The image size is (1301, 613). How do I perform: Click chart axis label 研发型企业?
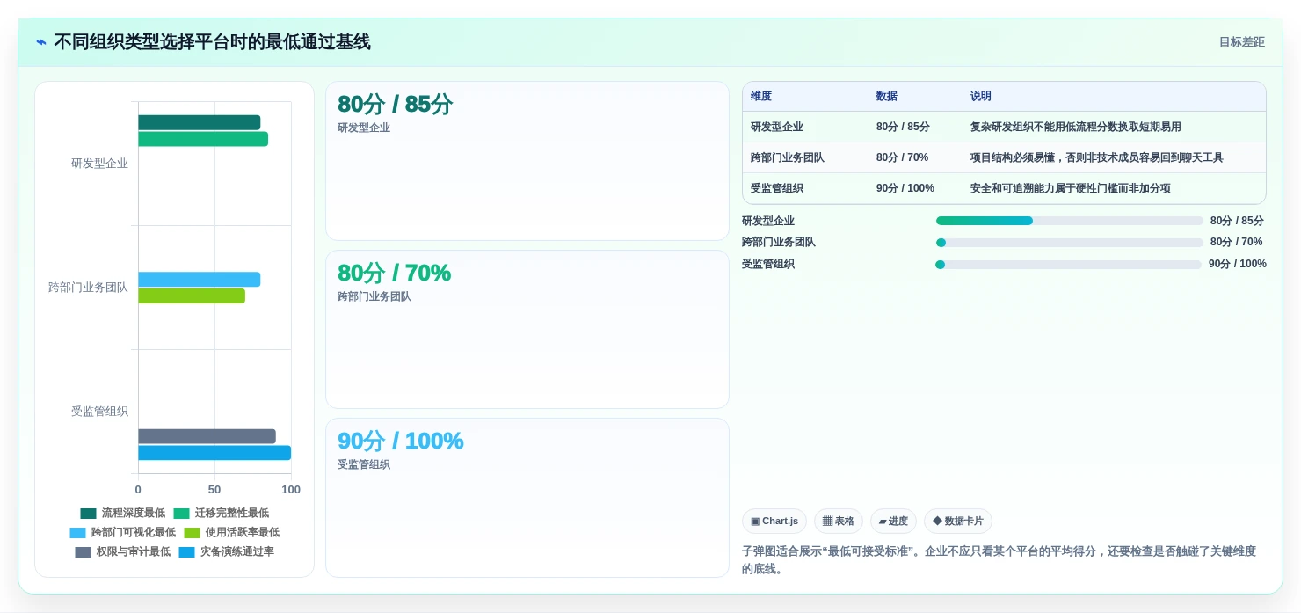coord(99,164)
